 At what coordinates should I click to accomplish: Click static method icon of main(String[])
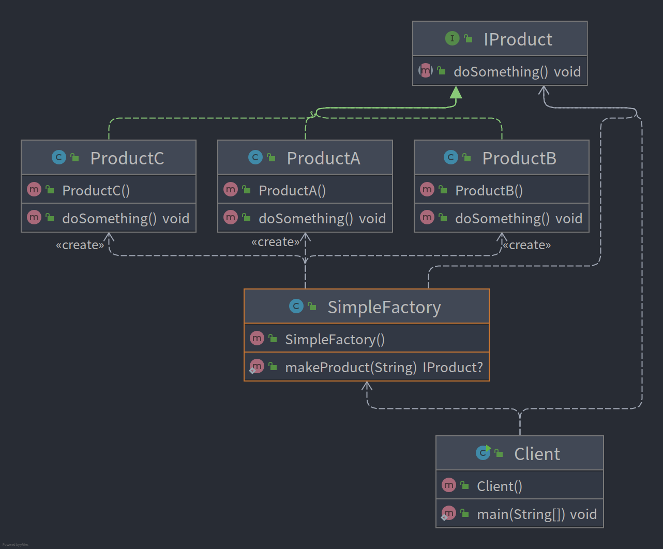(x=448, y=513)
